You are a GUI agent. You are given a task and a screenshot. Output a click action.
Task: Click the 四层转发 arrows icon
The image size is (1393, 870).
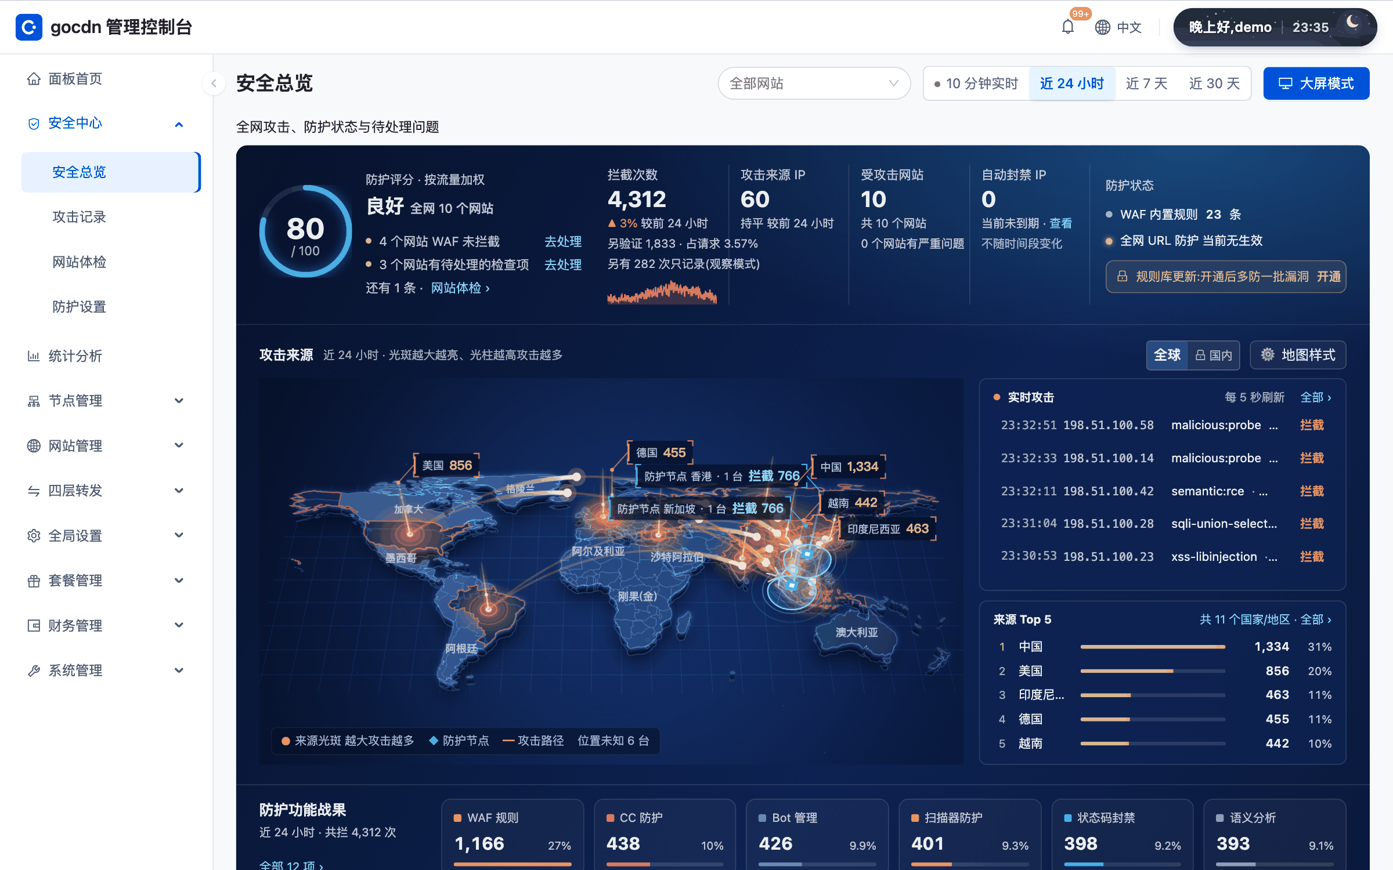[x=34, y=491]
